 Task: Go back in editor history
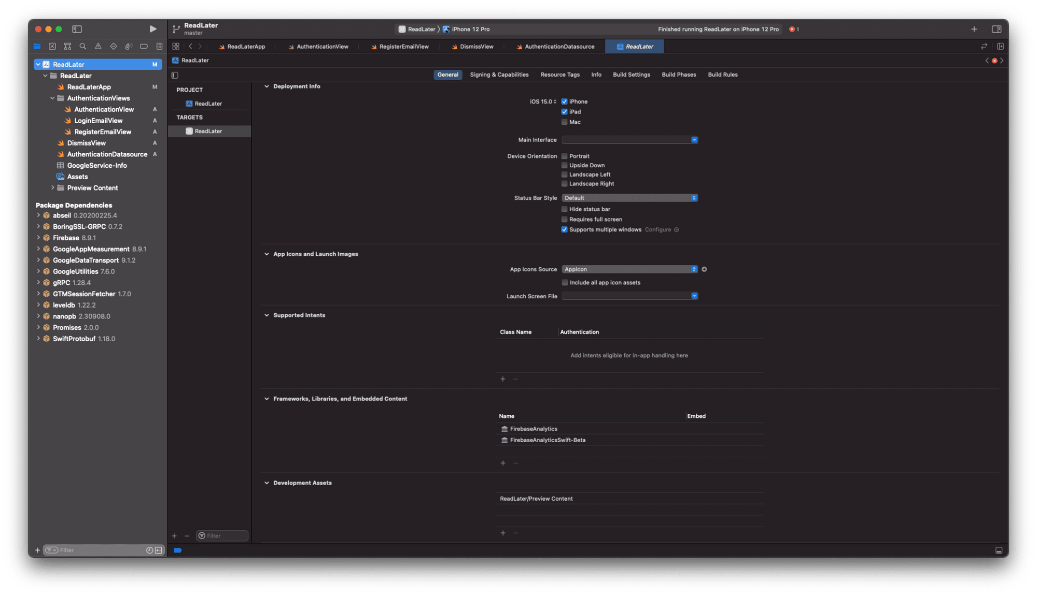[x=190, y=47]
